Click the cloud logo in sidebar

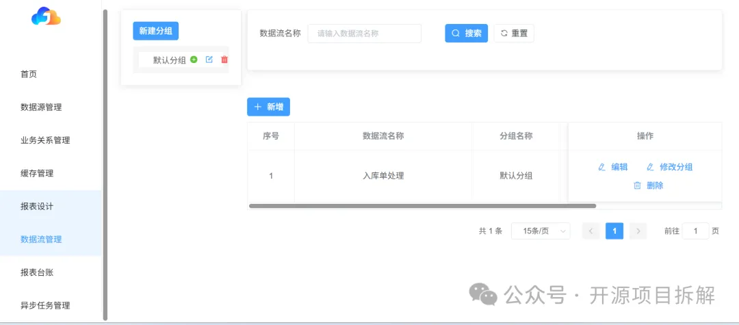pyautogui.click(x=47, y=16)
